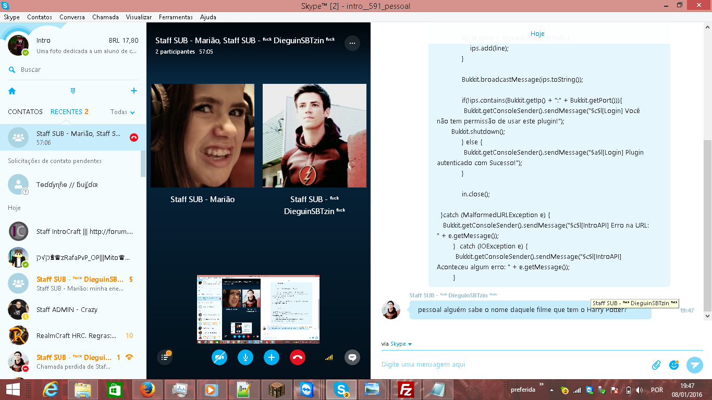
Task: Click the volume icon in the system tray
Action: click(x=640, y=390)
